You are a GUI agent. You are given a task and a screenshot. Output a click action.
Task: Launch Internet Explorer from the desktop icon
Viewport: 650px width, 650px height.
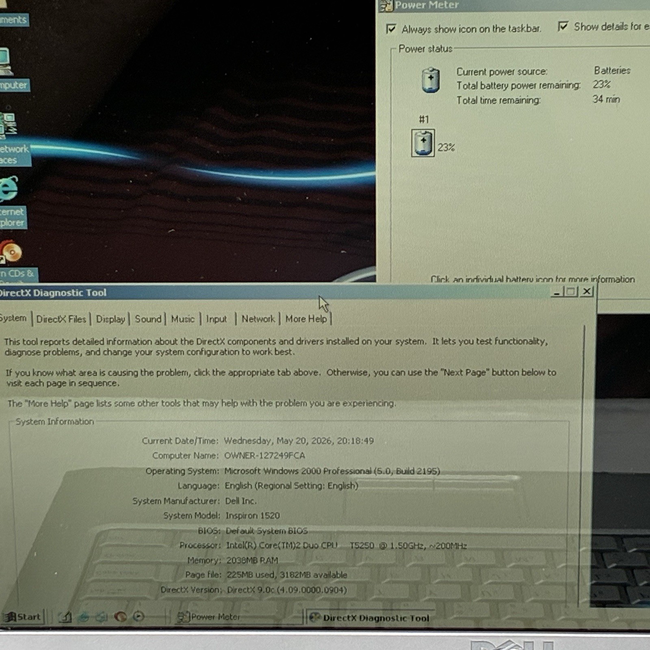[9, 188]
